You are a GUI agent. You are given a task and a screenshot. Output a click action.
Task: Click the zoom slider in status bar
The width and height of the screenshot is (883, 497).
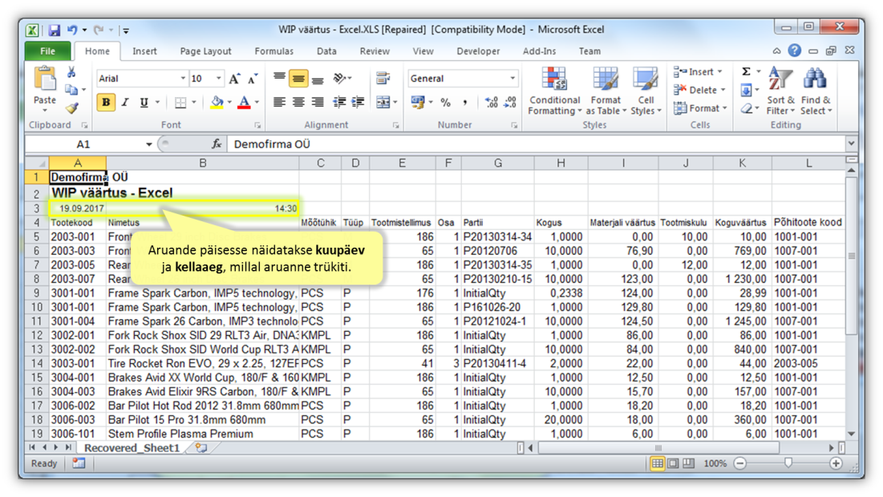(788, 463)
